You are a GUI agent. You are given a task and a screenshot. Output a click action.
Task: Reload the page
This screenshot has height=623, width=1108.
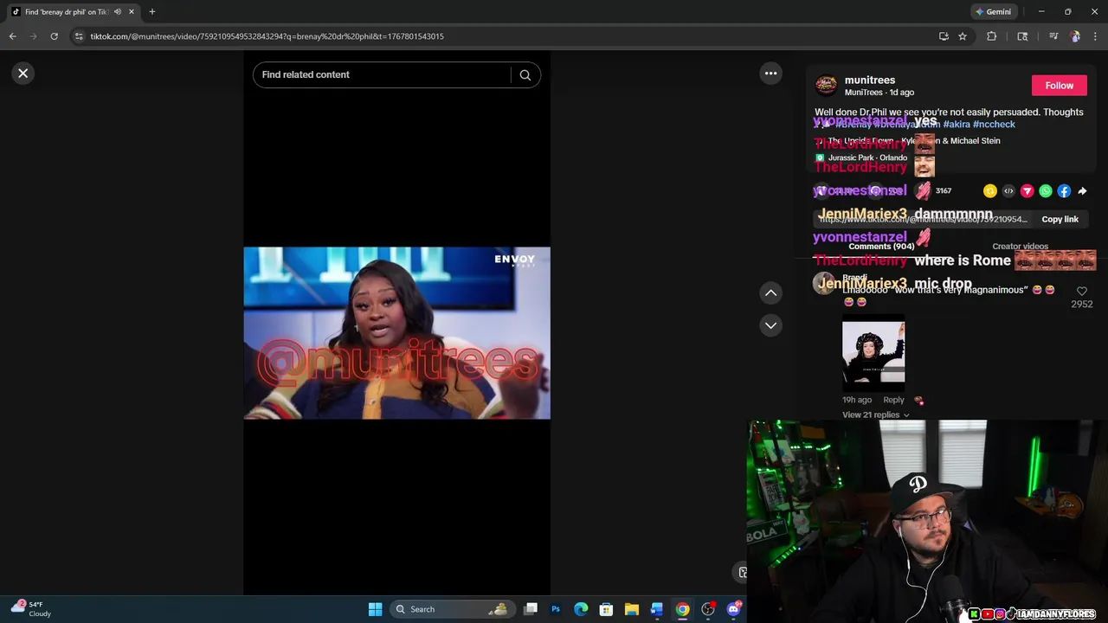pos(54,36)
